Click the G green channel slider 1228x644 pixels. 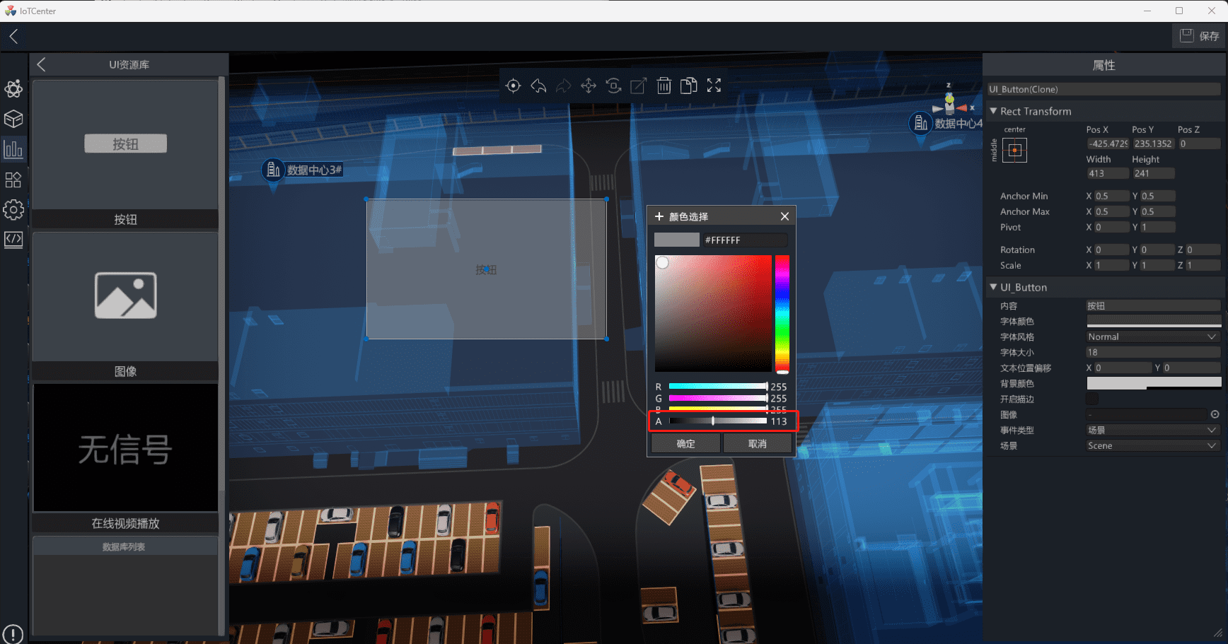718,399
